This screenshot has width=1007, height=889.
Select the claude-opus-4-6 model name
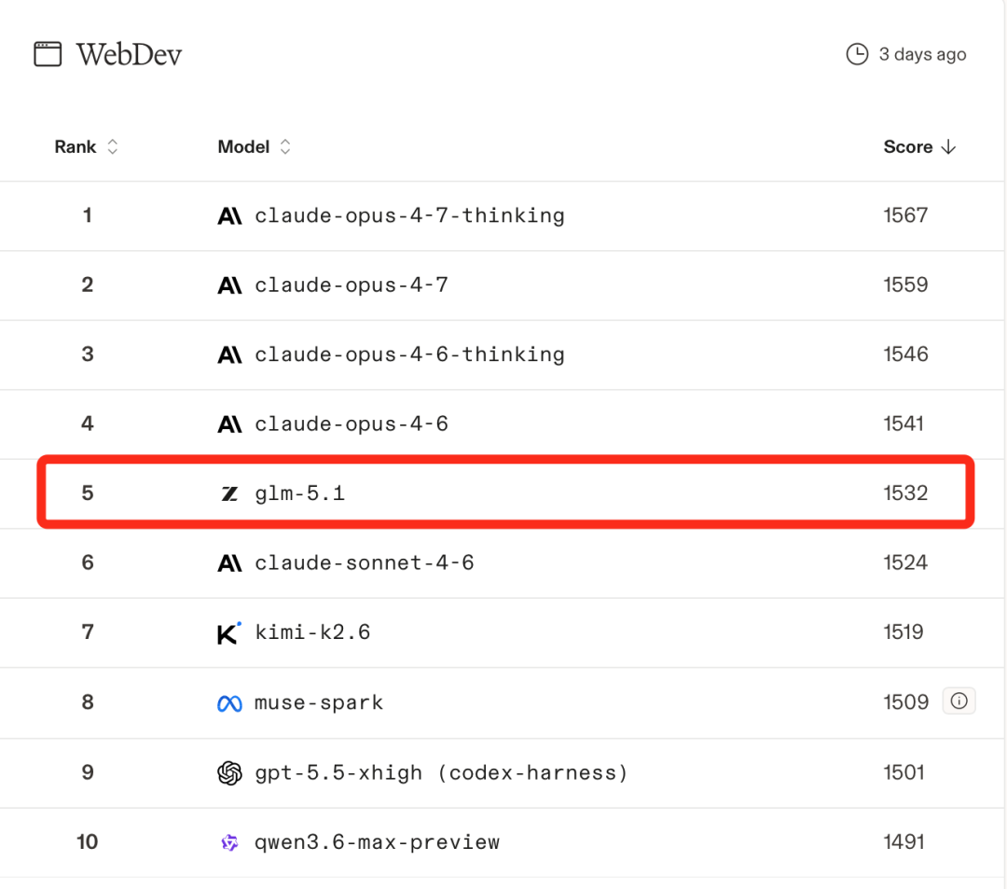point(352,424)
